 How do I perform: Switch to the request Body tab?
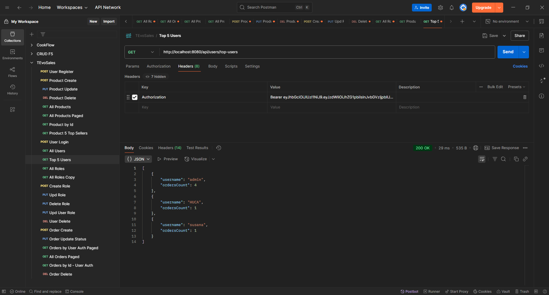(x=213, y=66)
